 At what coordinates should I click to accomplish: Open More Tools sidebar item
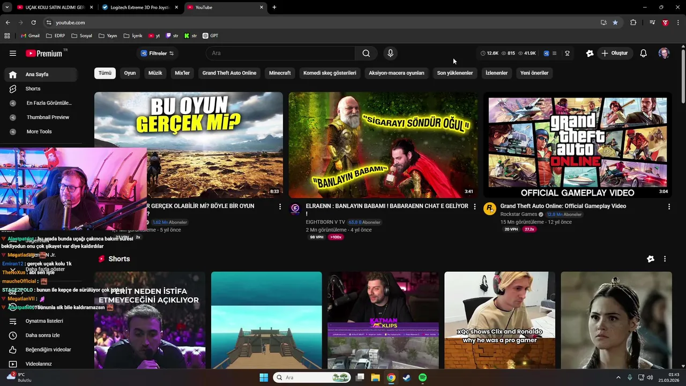pos(41,131)
